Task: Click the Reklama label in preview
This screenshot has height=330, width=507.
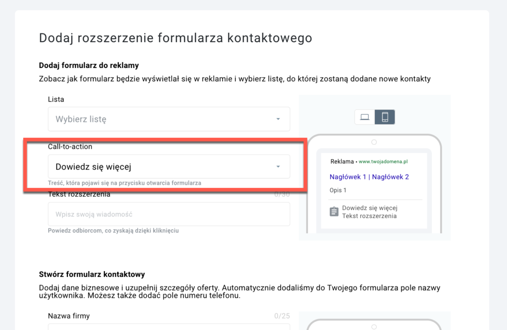Action: [342, 162]
